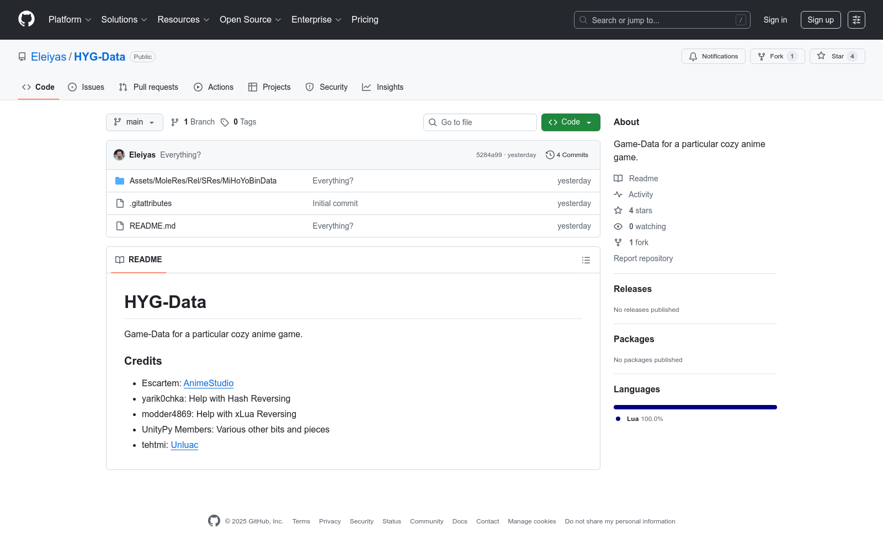The width and height of the screenshot is (883, 551).
Task: Click the Lua language bar
Action: click(x=695, y=407)
